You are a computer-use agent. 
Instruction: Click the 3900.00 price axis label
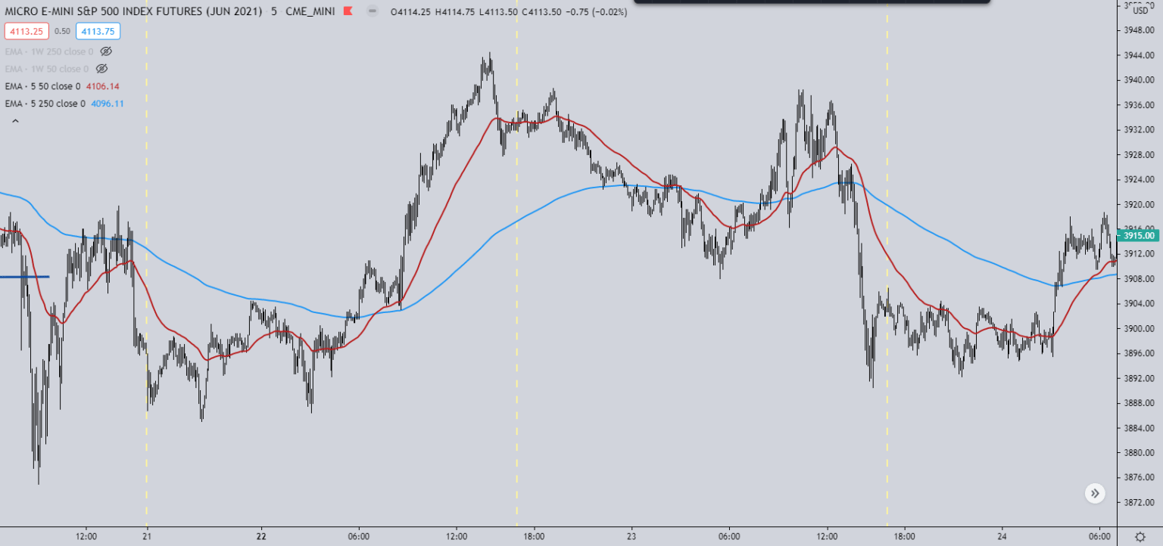tap(1140, 329)
